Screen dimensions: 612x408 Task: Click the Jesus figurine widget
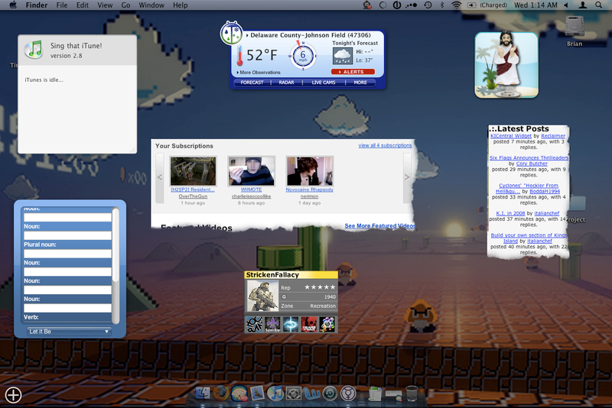(x=506, y=65)
